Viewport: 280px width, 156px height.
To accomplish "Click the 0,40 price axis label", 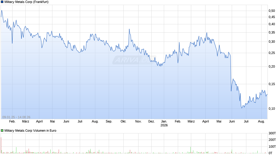I will tap(272, 24).
